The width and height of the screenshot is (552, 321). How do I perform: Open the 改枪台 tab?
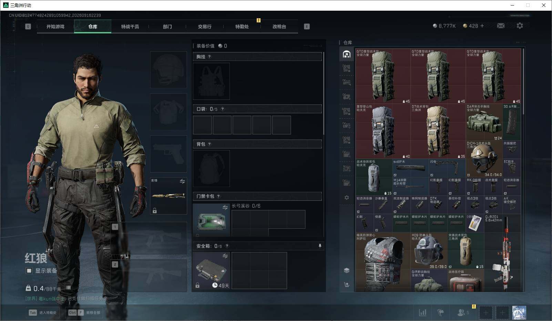(x=279, y=27)
